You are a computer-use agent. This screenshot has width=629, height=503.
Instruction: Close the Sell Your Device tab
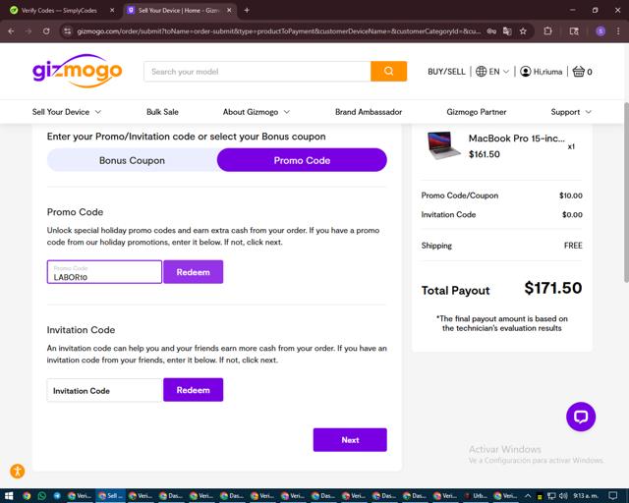(x=229, y=11)
